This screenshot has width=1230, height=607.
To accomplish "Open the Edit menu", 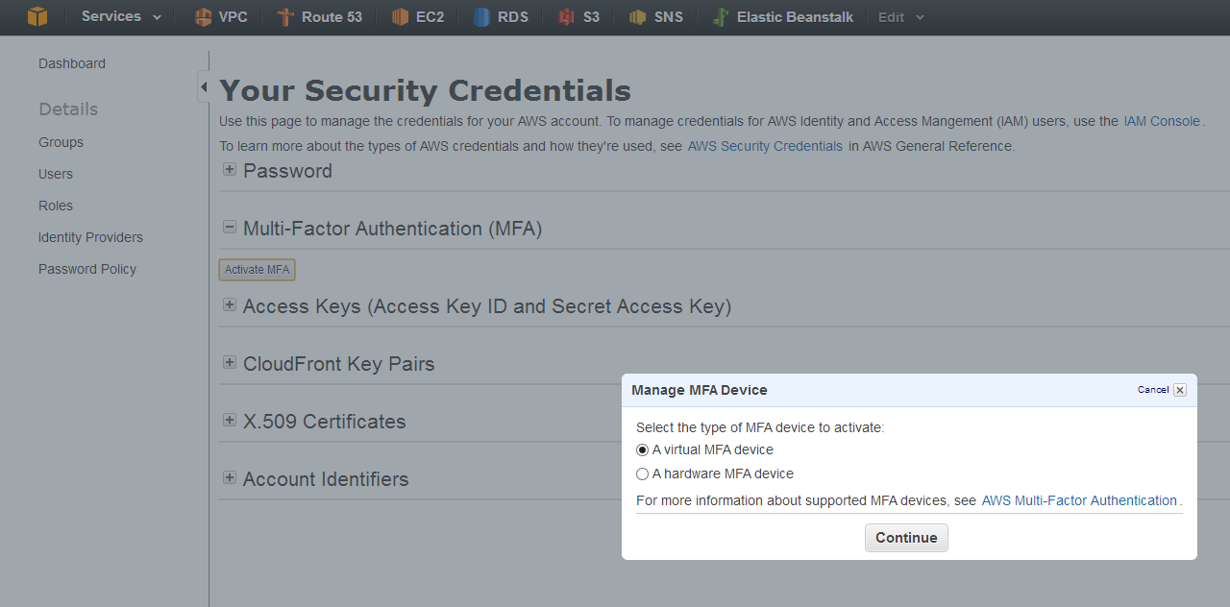I will [892, 16].
